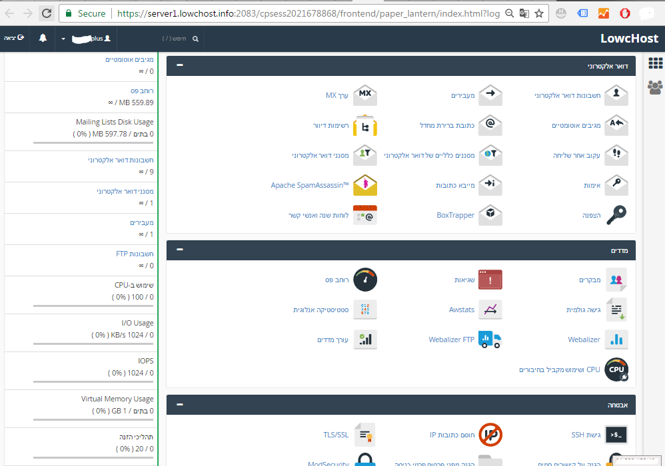Screen dimensions: 665x466
Task: Switch to the apps grid view sidebar tab
Action: click(655, 63)
